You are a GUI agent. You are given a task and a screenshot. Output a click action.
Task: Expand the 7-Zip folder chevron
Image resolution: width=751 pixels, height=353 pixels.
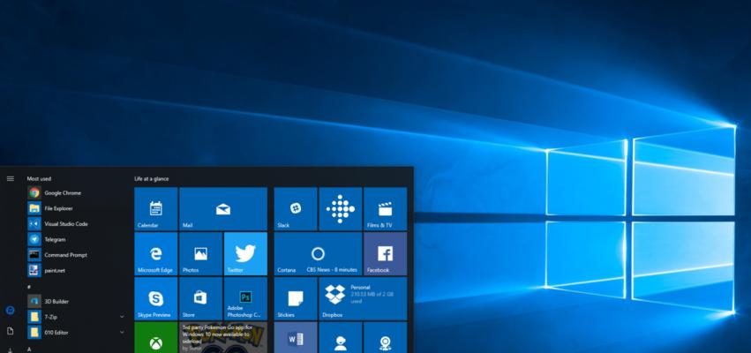(x=122, y=317)
